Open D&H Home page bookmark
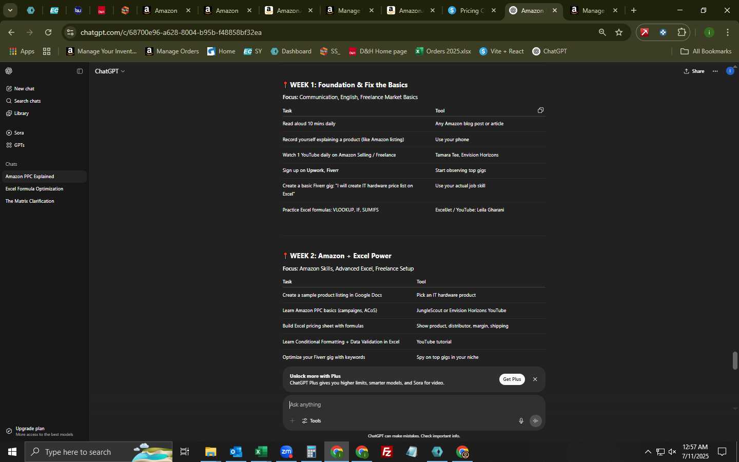Screen dimensions: 739x462 (378, 51)
